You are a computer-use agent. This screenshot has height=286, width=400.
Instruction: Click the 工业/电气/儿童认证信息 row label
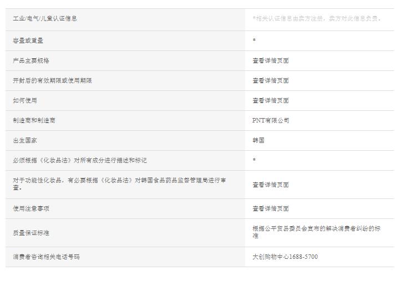(45, 18)
